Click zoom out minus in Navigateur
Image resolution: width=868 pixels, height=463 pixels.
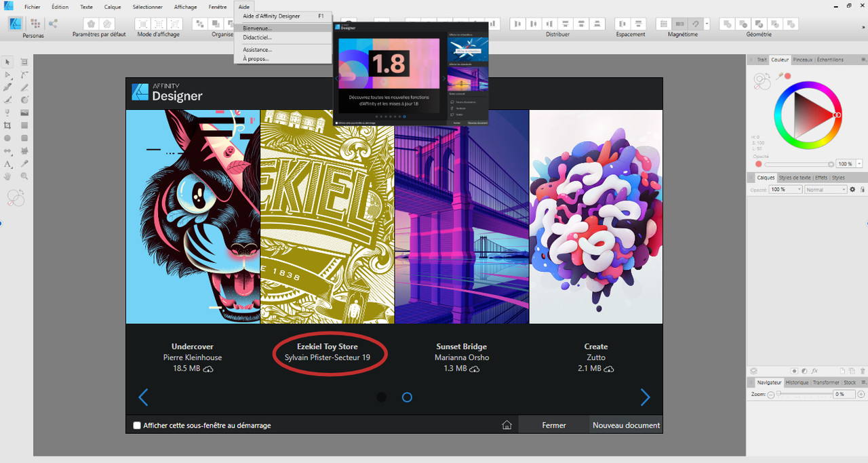click(x=771, y=395)
